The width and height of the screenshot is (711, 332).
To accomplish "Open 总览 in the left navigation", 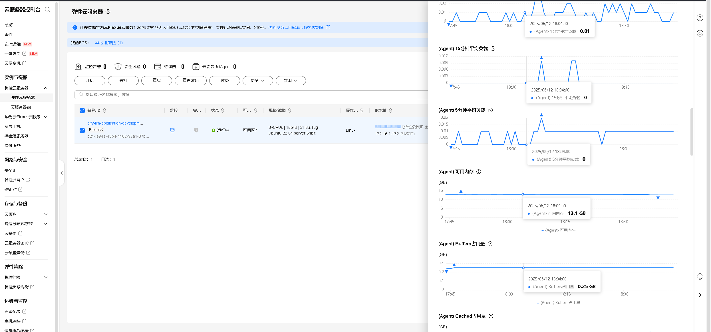I will point(9,25).
